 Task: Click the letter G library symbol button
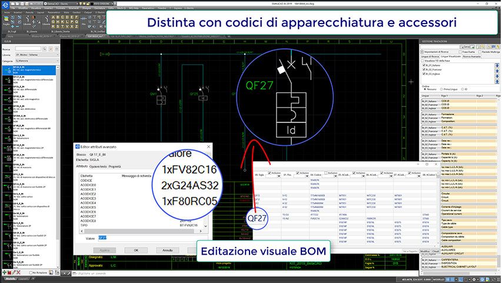click(x=53, y=22)
